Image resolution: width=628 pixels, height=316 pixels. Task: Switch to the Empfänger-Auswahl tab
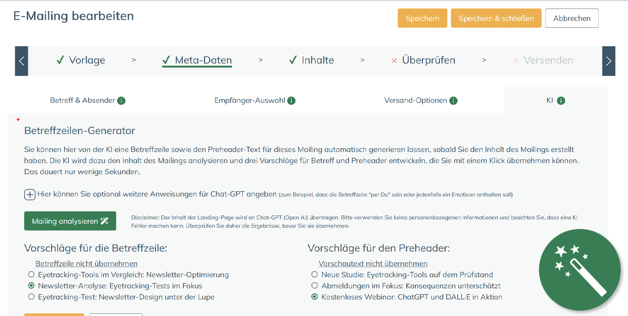250,101
